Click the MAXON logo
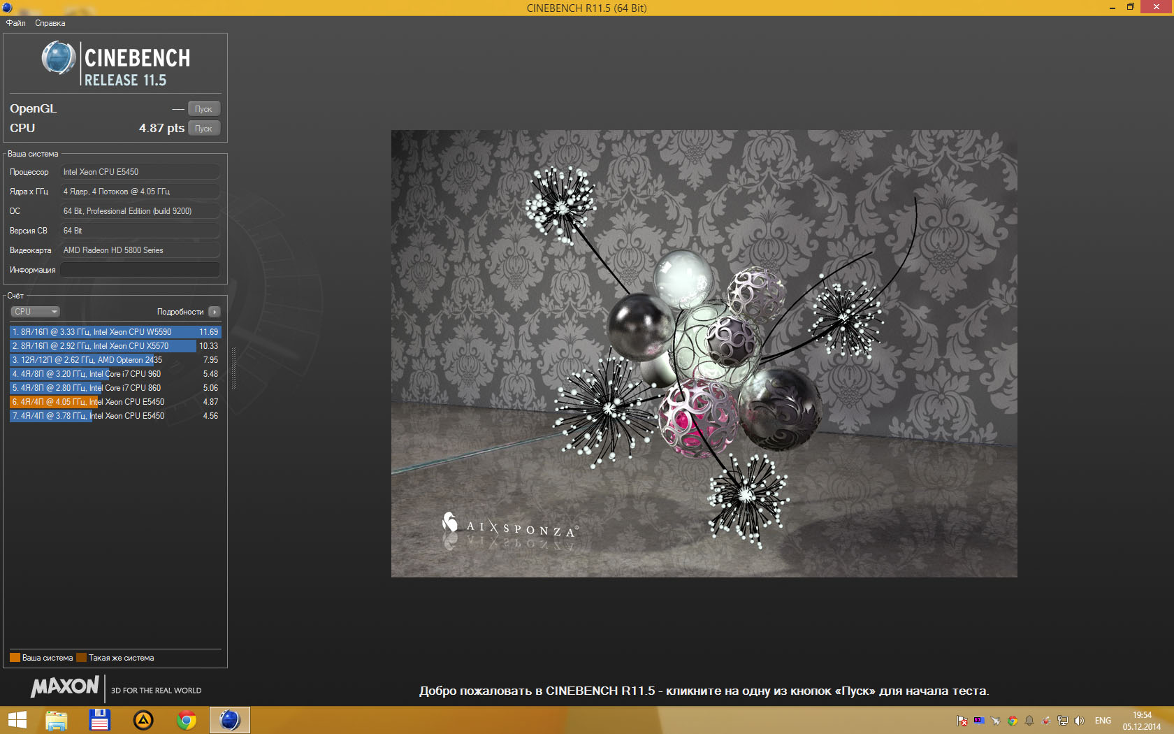This screenshot has width=1174, height=734. coord(65,687)
